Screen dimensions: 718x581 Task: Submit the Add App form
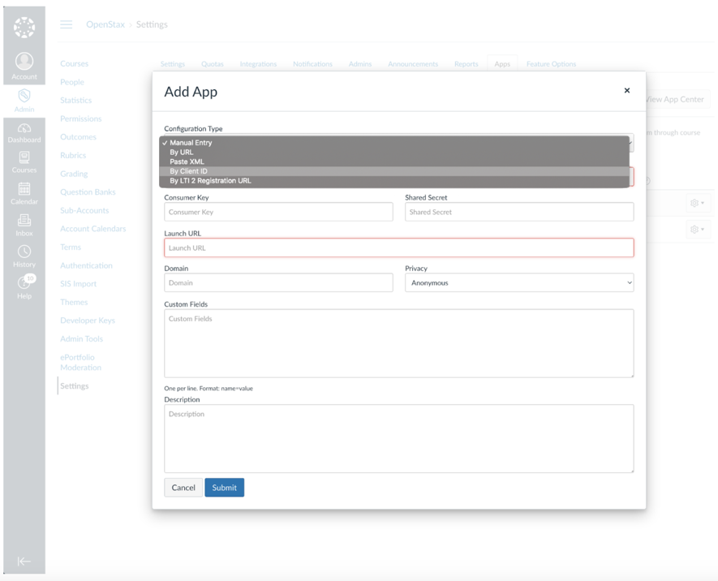pyautogui.click(x=224, y=487)
